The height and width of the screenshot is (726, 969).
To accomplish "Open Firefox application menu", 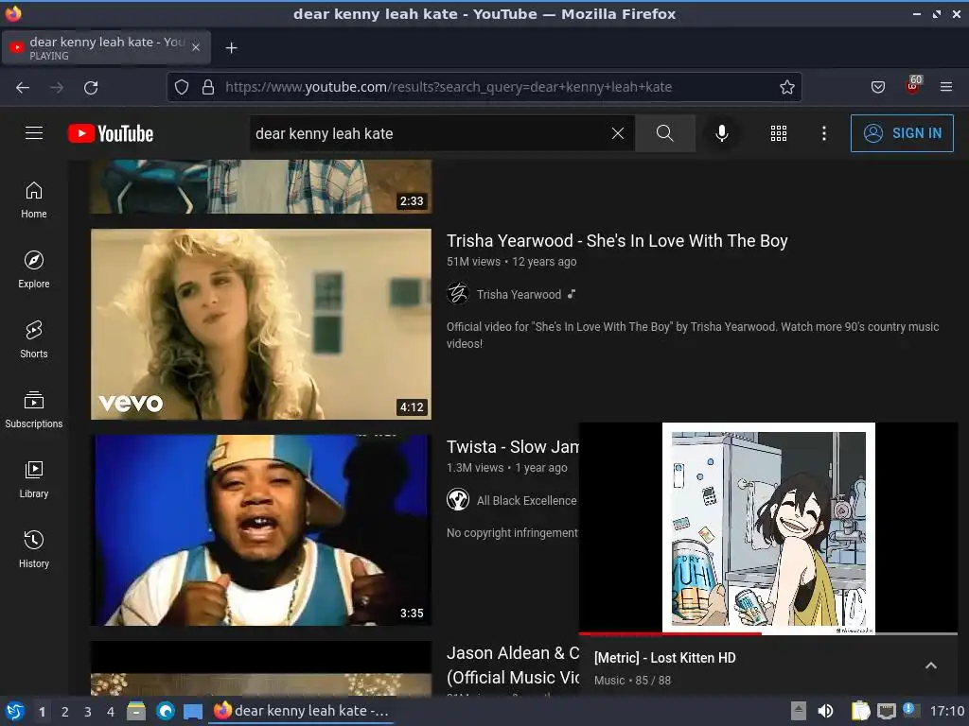I will [x=946, y=87].
